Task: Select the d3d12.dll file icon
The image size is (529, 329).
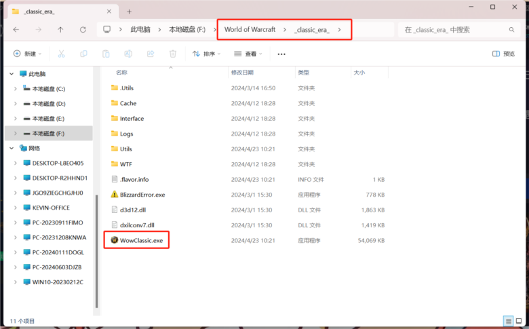Action: (x=115, y=210)
